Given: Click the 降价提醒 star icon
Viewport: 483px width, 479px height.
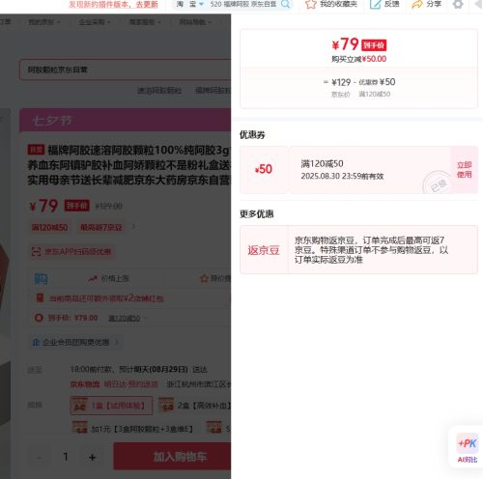Looking at the screenshot, I should (204, 278).
